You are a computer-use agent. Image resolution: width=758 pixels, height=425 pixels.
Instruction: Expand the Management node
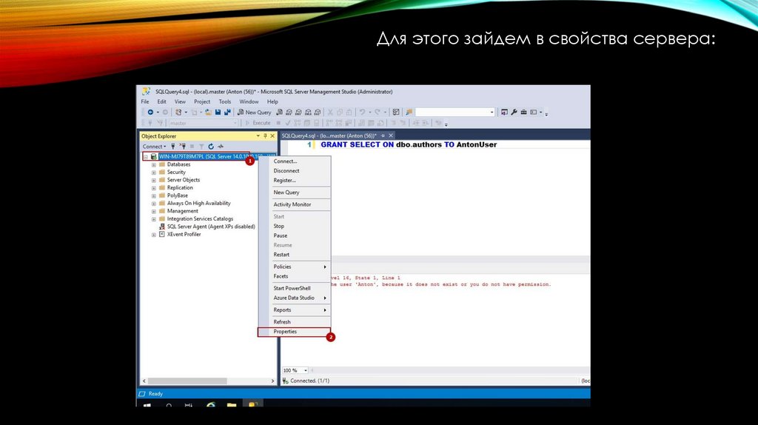pyautogui.click(x=154, y=211)
